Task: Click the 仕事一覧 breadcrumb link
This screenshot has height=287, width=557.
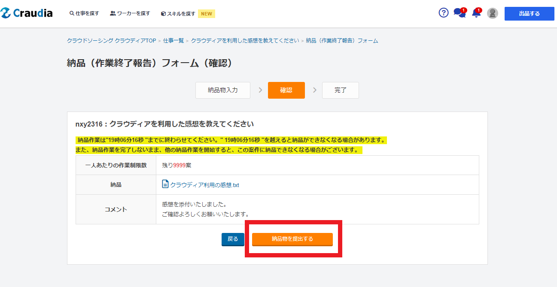Action: (x=173, y=41)
